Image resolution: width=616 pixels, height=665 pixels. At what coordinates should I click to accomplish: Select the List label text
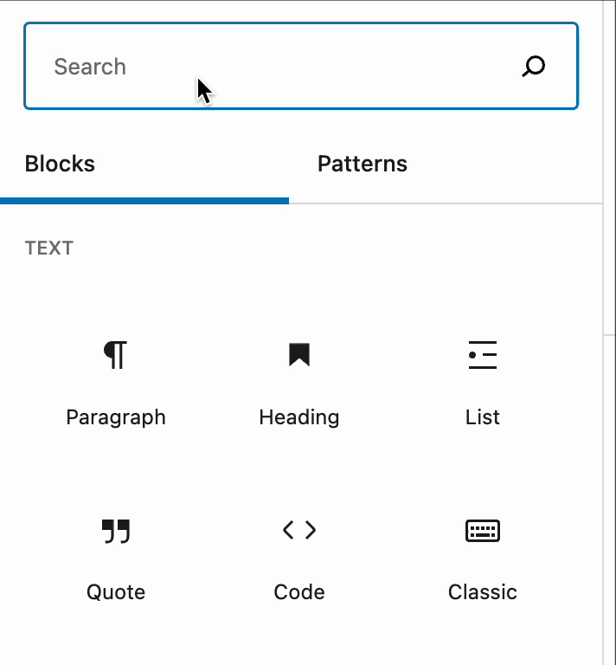483,416
